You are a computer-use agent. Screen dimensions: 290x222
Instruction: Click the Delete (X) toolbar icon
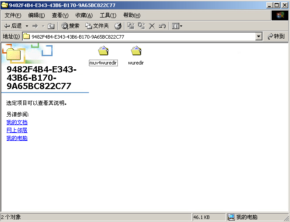pos(152,26)
